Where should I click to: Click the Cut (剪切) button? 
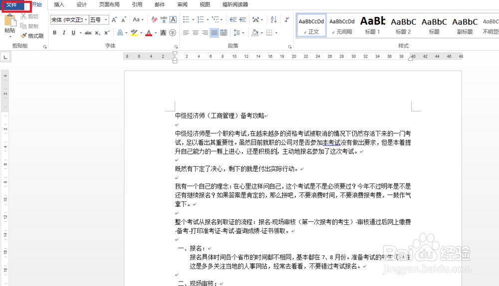coord(29,16)
